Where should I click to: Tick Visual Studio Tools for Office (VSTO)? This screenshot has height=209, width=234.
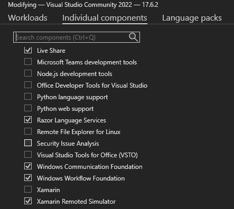coord(28,155)
